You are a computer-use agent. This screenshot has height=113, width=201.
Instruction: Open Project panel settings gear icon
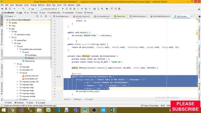[x=46, y=16]
